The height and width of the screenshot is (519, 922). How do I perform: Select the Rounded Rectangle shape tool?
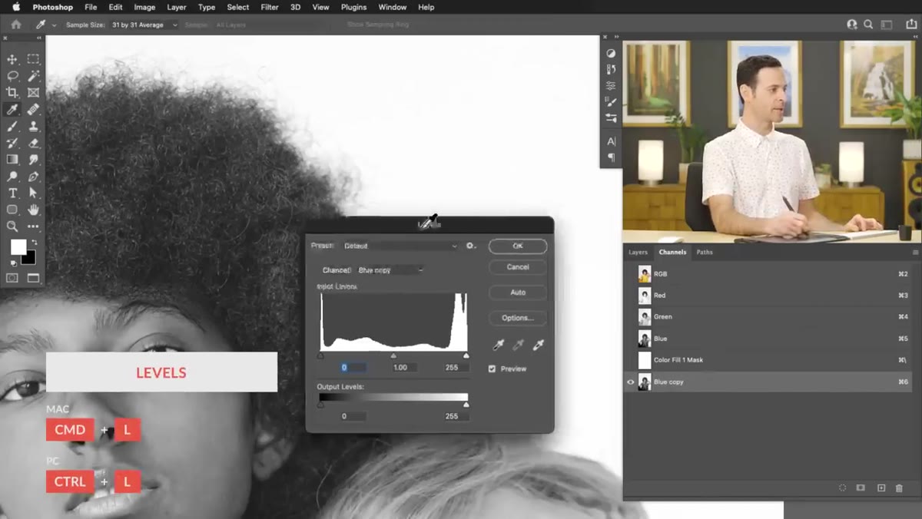[12, 210]
